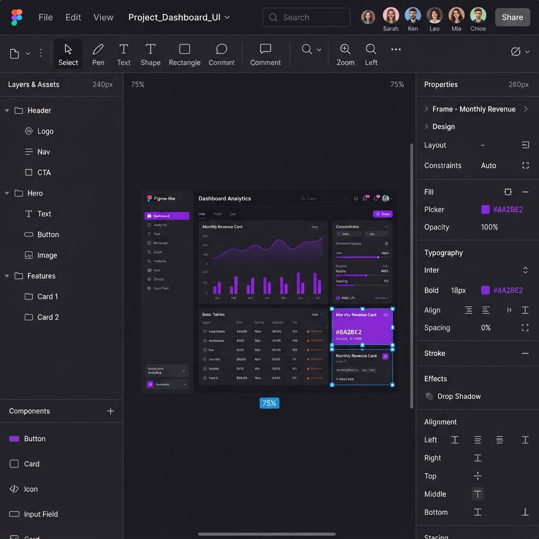The image size is (539, 539).
Task: Select the Text tool in toolbar
Action: pyautogui.click(x=123, y=54)
